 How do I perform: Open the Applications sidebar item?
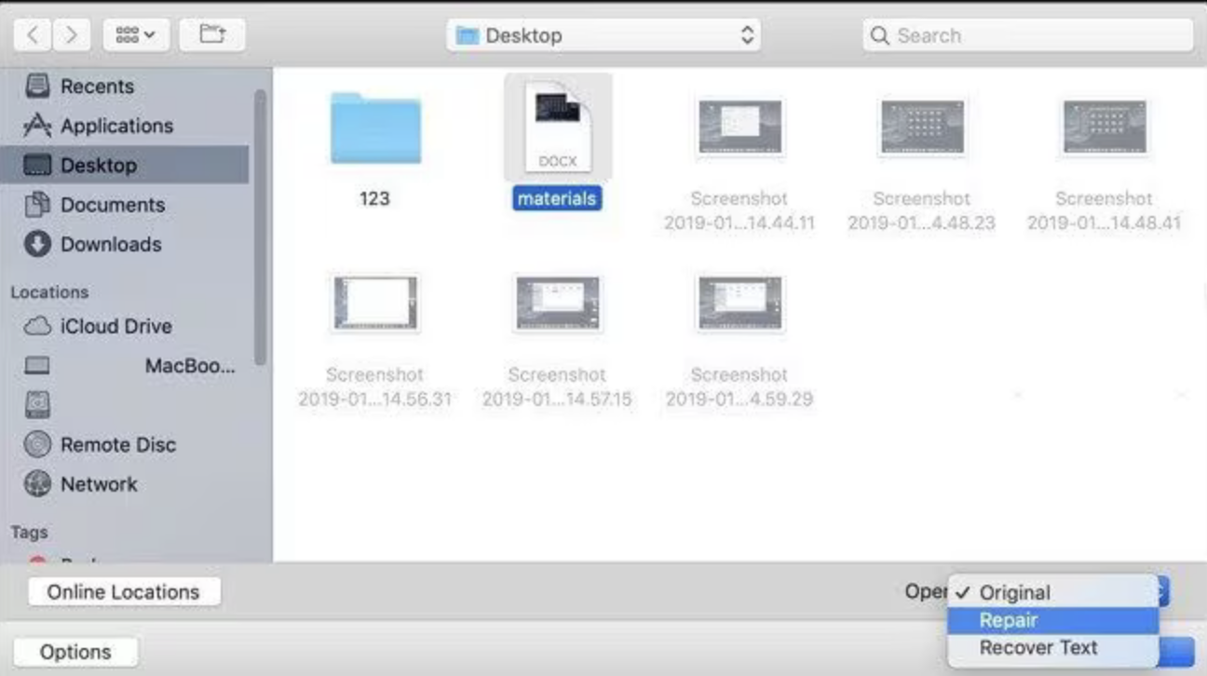click(116, 126)
